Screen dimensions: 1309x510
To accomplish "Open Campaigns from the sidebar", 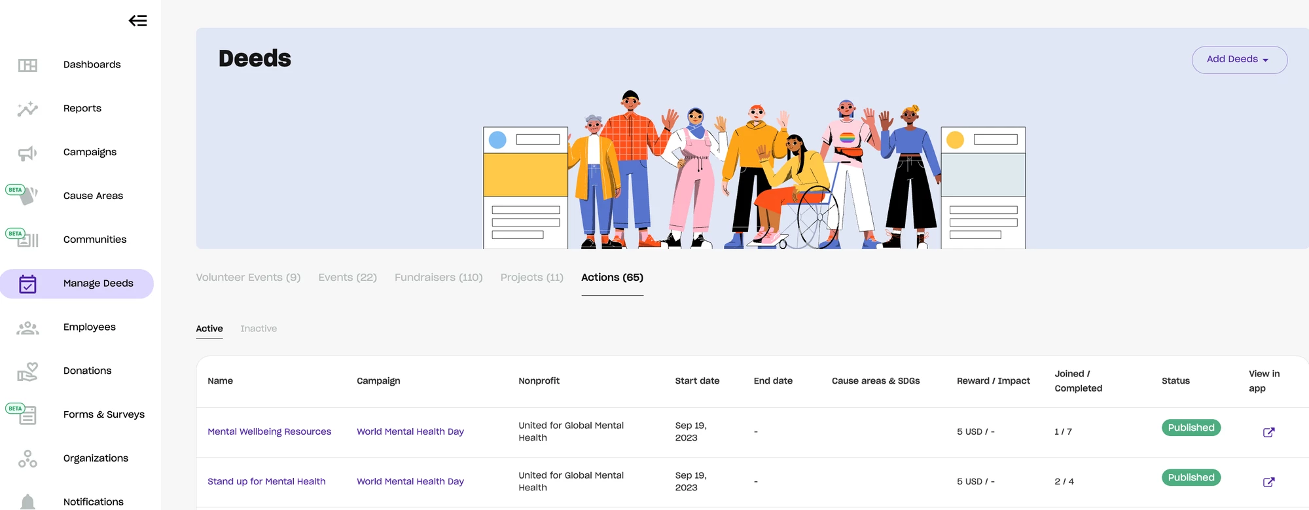I will (x=90, y=153).
